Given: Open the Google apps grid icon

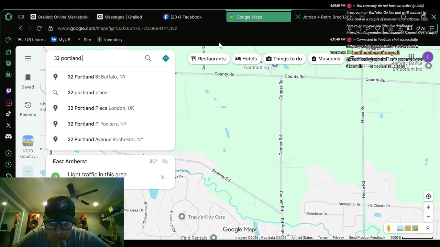Looking at the screenshot, I should coord(411,57).
